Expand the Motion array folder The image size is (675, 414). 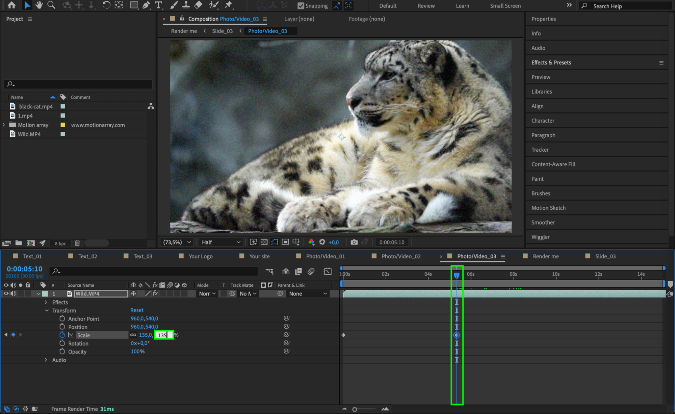coord(4,125)
